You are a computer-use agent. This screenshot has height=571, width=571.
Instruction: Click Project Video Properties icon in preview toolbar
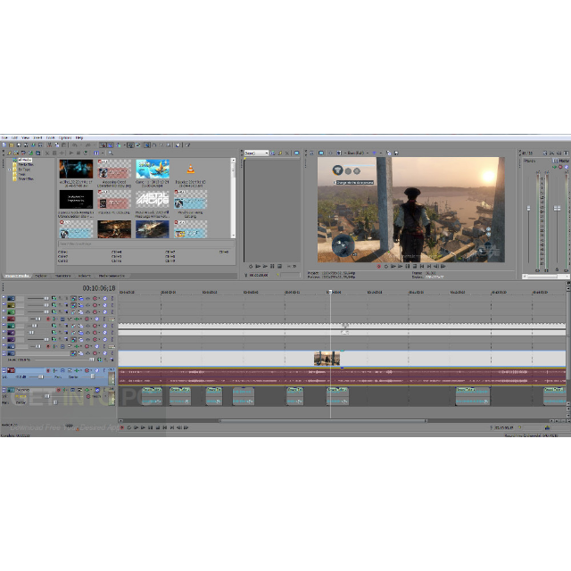[x=312, y=153]
